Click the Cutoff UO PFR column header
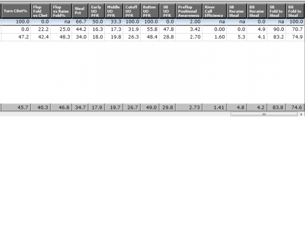 (132, 11)
